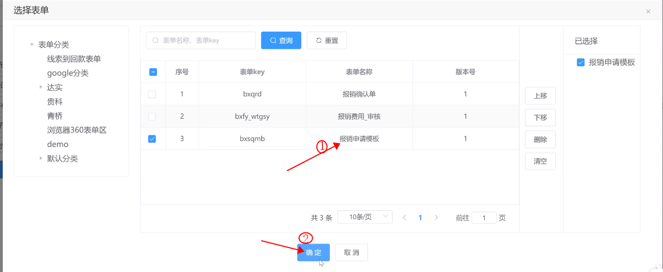Check the checkbox for row bxfy_wtgsy
Viewport: 663px width, 272px height.
[x=152, y=116]
